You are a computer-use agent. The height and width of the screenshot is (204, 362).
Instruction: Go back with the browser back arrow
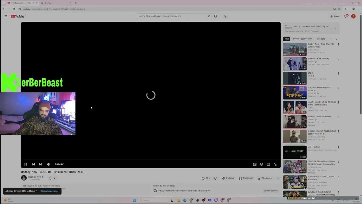click(4, 9)
